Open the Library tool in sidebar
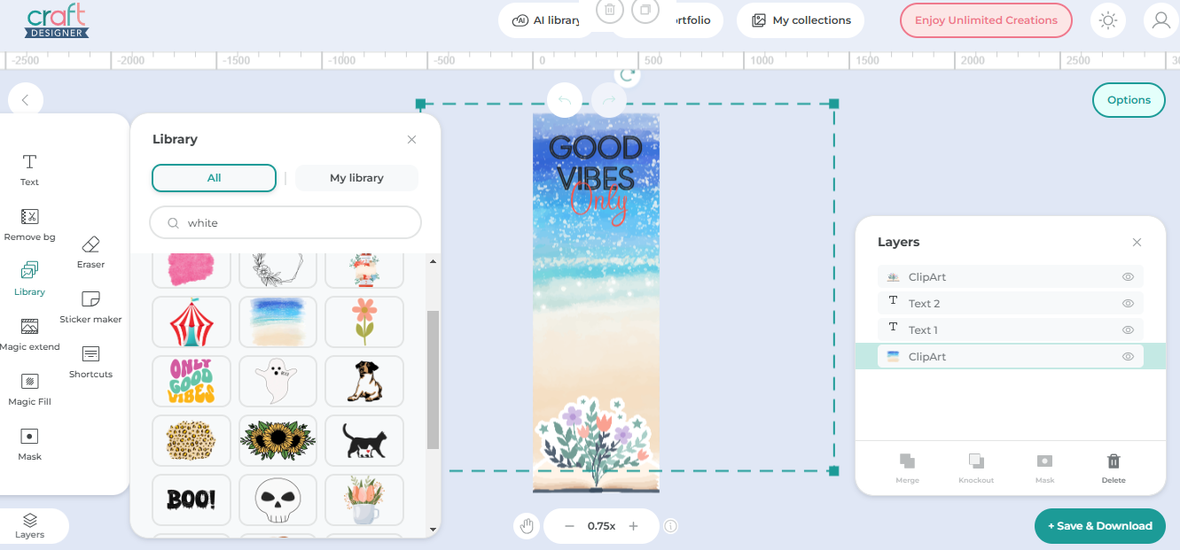1180x550 pixels. click(x=29, y=279)
